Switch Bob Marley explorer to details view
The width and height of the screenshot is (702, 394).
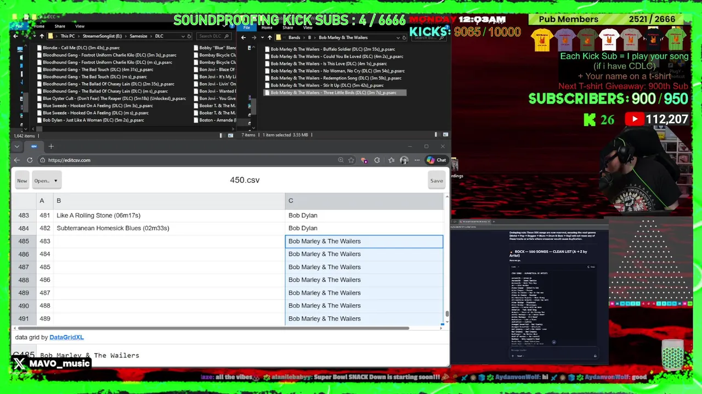coord(437,135)
